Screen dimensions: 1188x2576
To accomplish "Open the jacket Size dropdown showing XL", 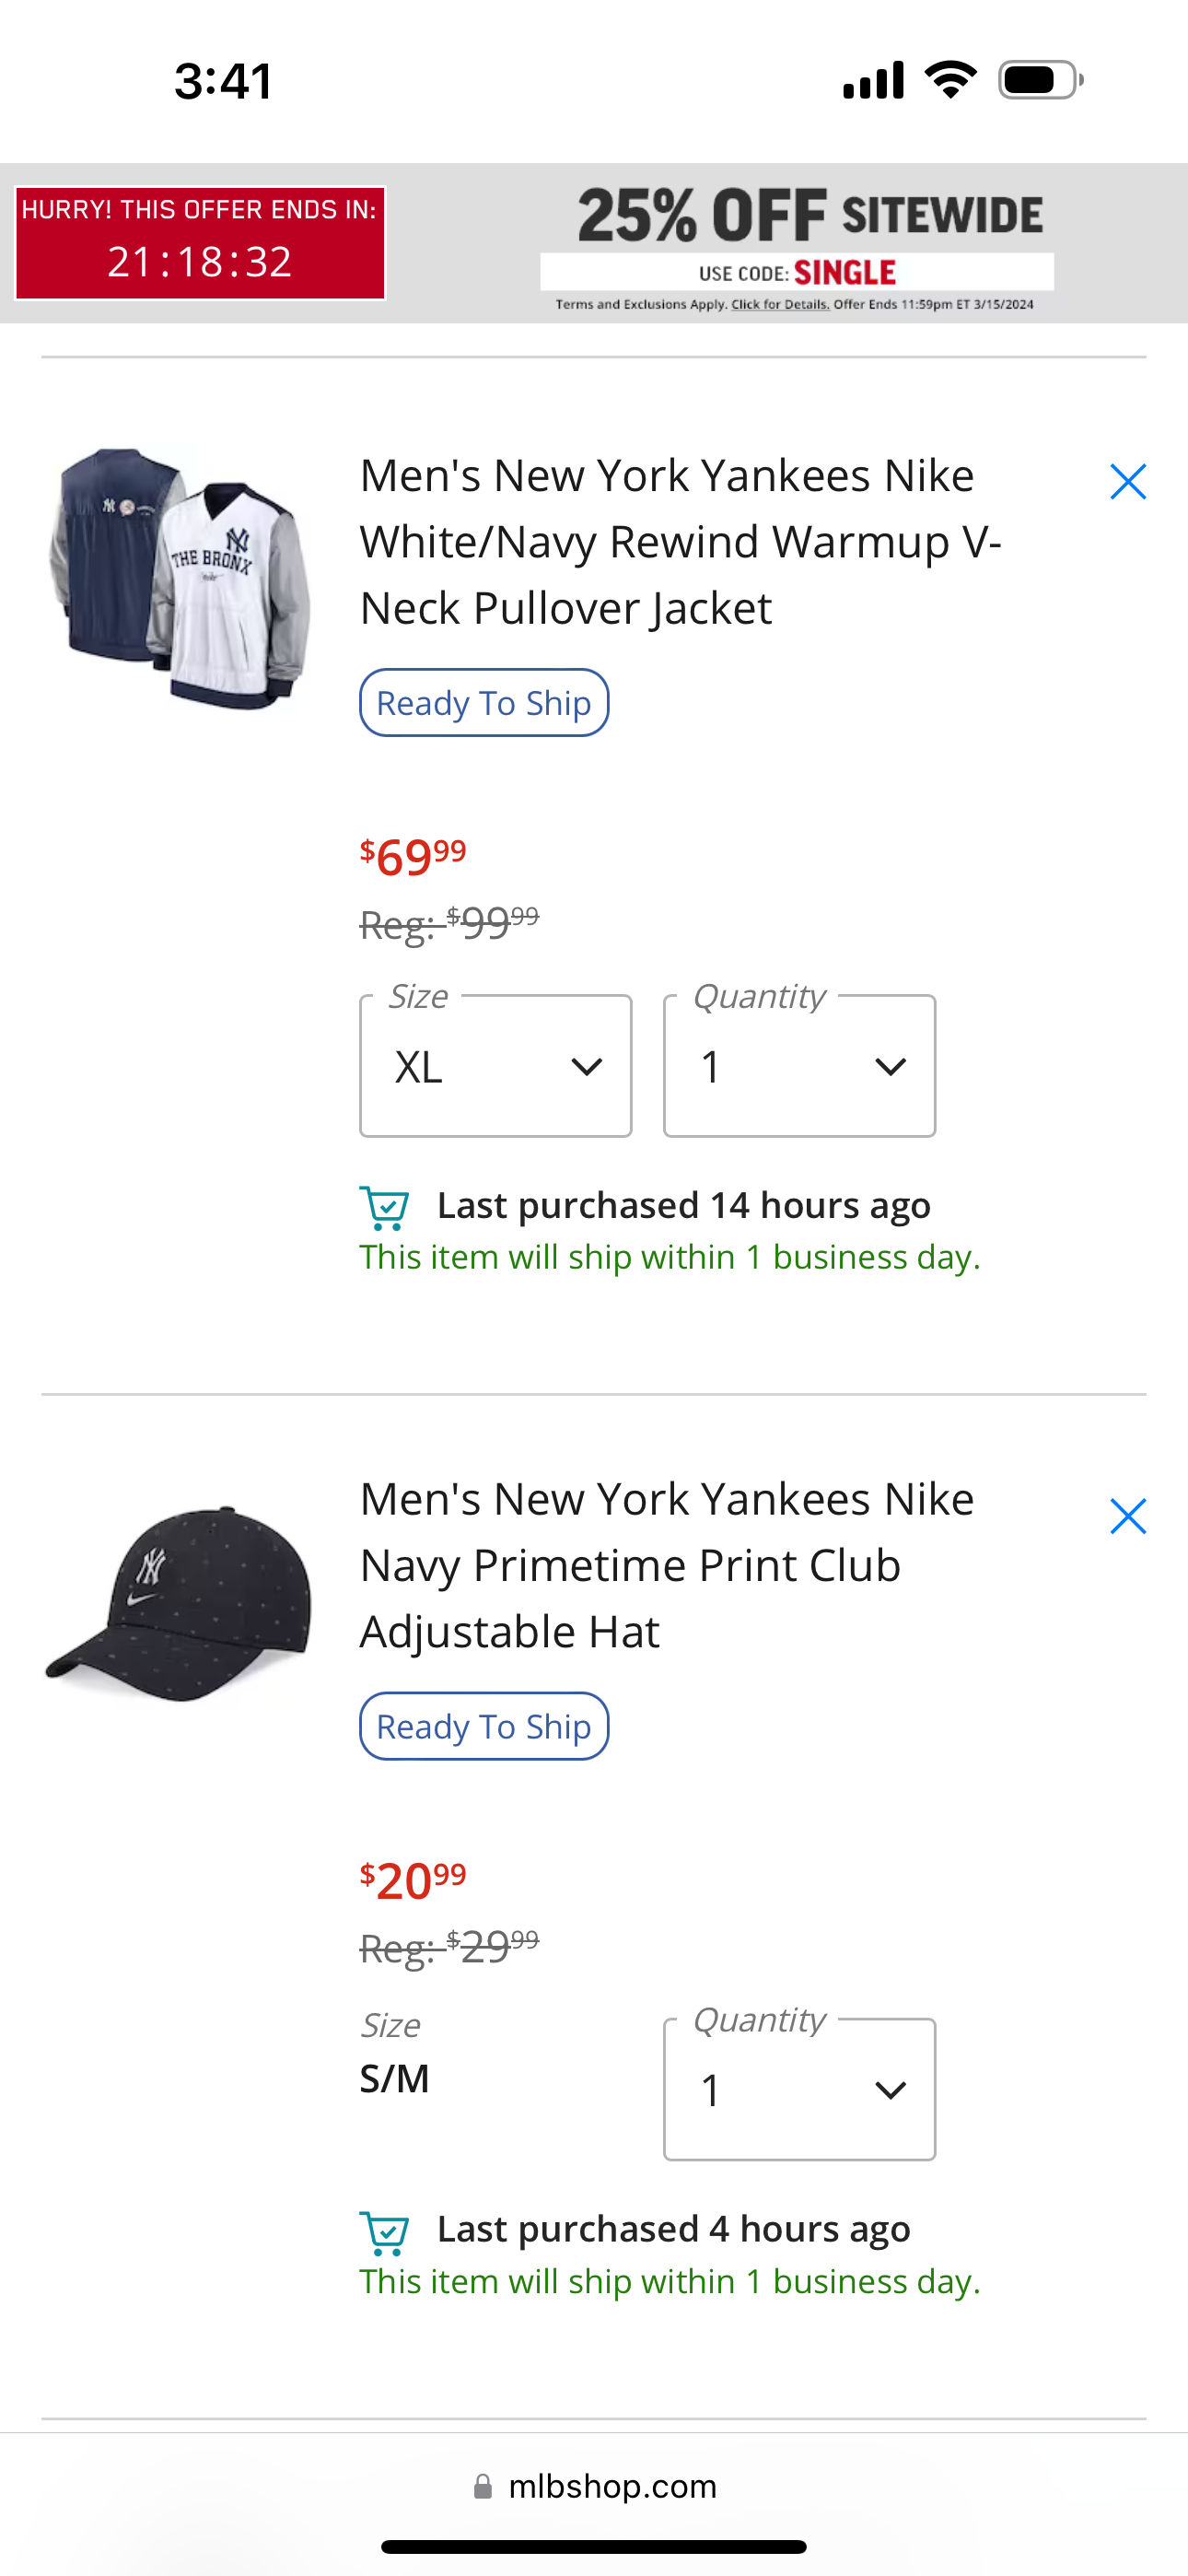I will [496, 1066].
